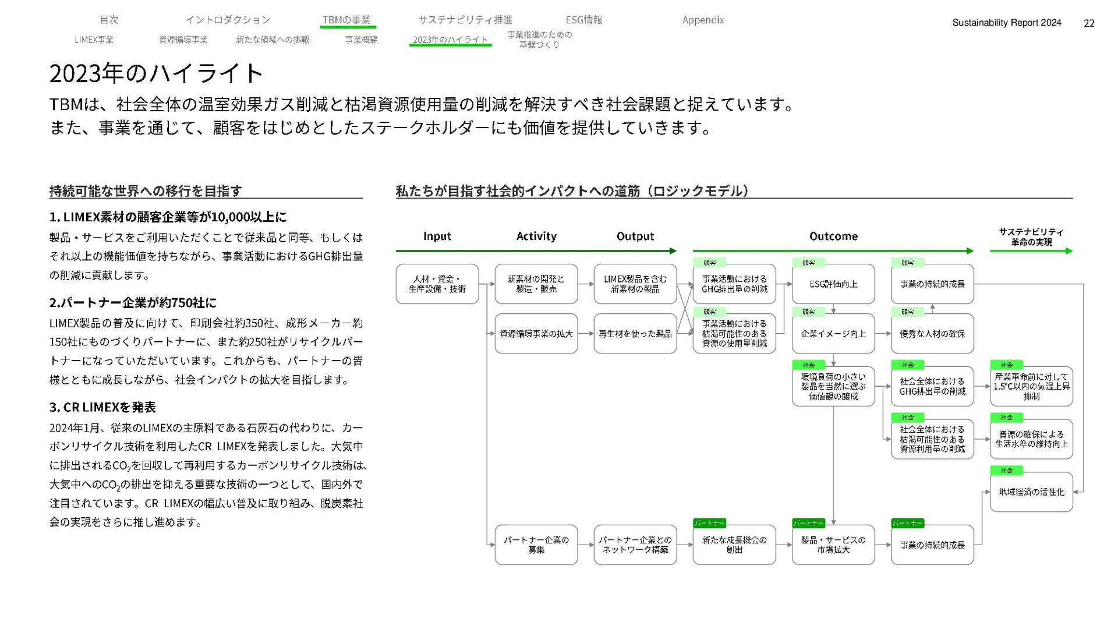The width and height of the screenshot is (1118, 629).
Task: Open the Appendix tab
Action: tap(703, 20)
